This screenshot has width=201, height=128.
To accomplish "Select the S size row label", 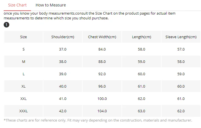I will pyautogui.click(x=23, y=49).
